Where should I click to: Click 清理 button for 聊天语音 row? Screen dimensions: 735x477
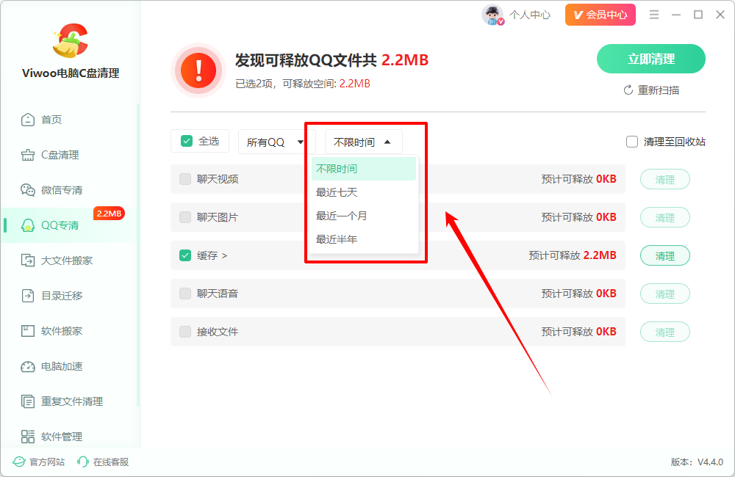pos(664,294)
